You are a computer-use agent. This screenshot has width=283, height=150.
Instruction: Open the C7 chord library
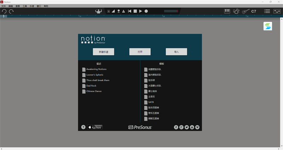pos(254,11)
